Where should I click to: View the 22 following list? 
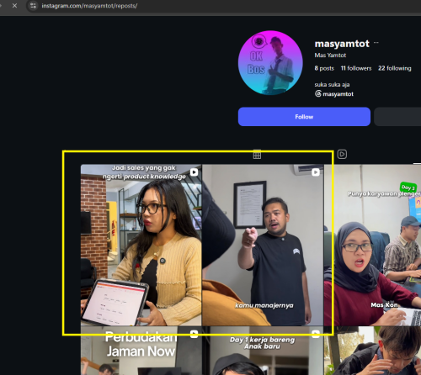(394, 68)
